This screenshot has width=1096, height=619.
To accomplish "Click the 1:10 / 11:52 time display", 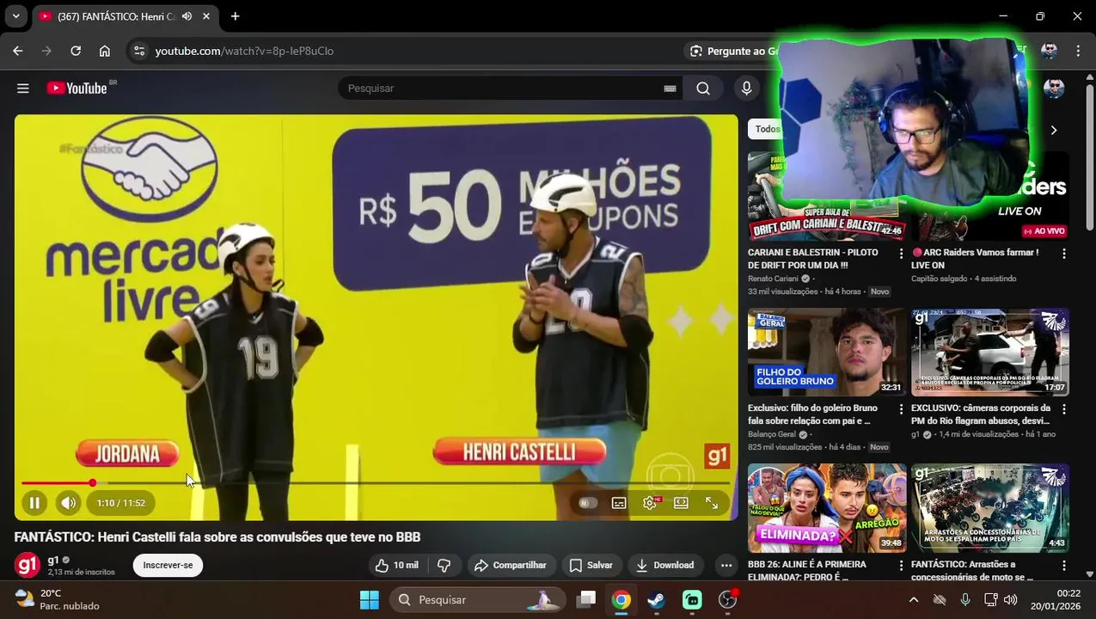I will [120, 503].
